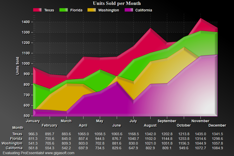Viewport: 234px width, 156px height.
Task: Click the California June value 829.6
Action: point(117,148)
